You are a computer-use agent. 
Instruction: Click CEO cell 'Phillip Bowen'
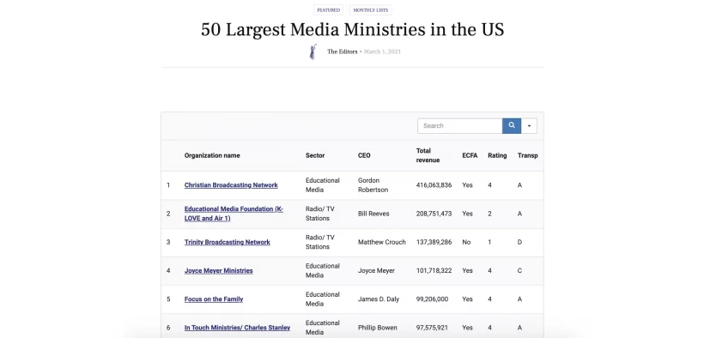click(x=378, y=328)
